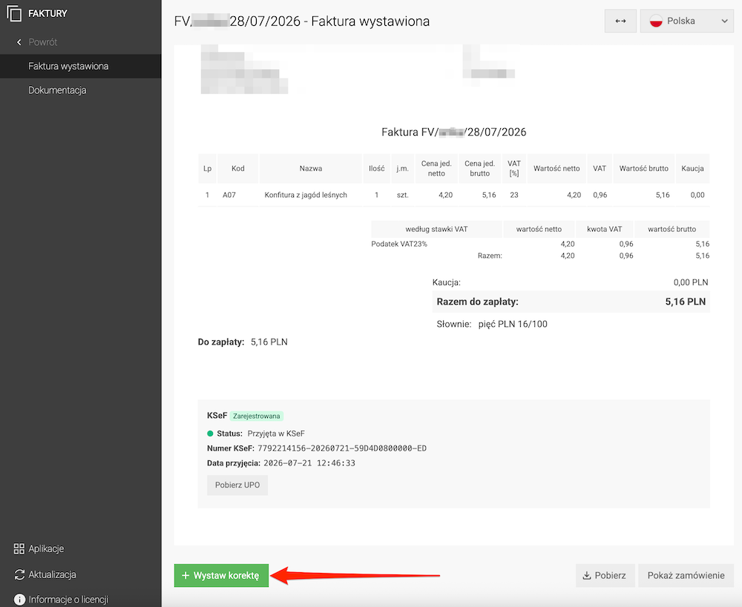
Task: Toggle full width with the arrows button
Action: 620,21
